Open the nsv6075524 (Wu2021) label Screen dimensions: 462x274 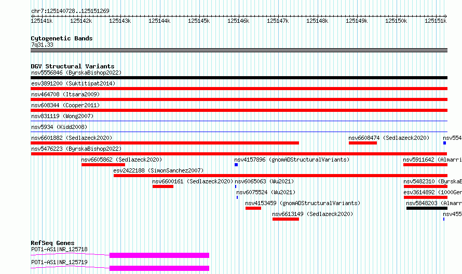pyautogui.click(x=266, y=192)
